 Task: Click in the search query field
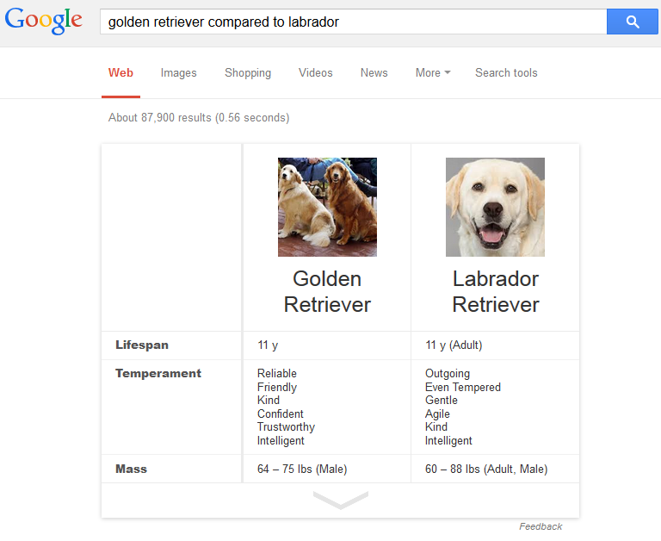click(x=353, y=22)
